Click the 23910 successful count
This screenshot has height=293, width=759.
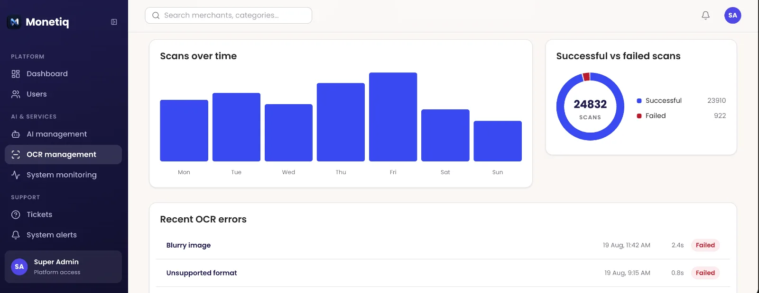(716, 101)
